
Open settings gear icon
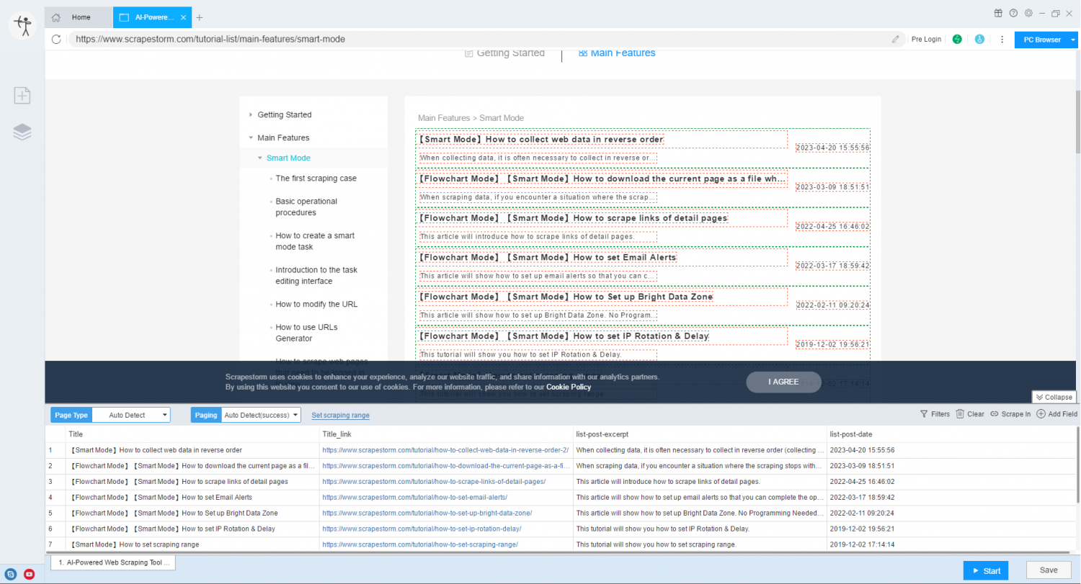[1028, 13]
